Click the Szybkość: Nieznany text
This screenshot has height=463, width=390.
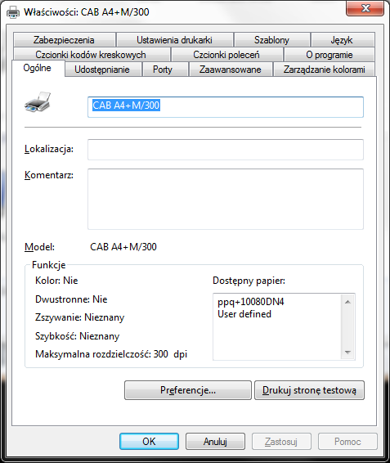(x=78, y=336)
